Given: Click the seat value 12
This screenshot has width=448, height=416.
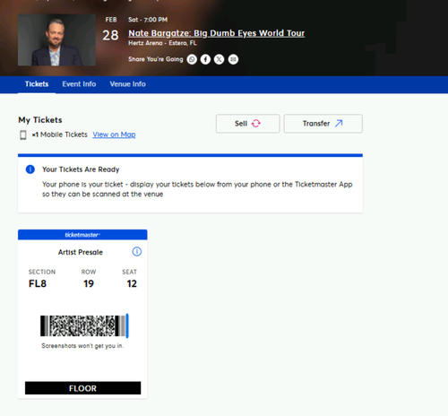Looking at the screenshot, I should (132, 283).
